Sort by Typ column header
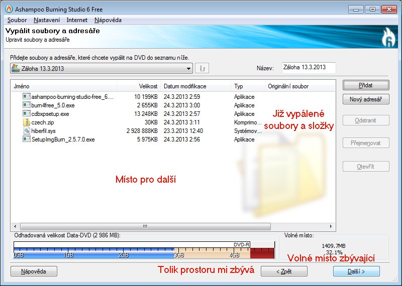This screenshot has height=286, width=402. [x=248, y=86]
